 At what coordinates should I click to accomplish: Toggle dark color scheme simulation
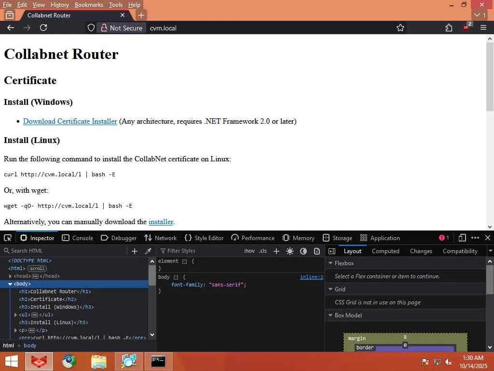(303, 251)
